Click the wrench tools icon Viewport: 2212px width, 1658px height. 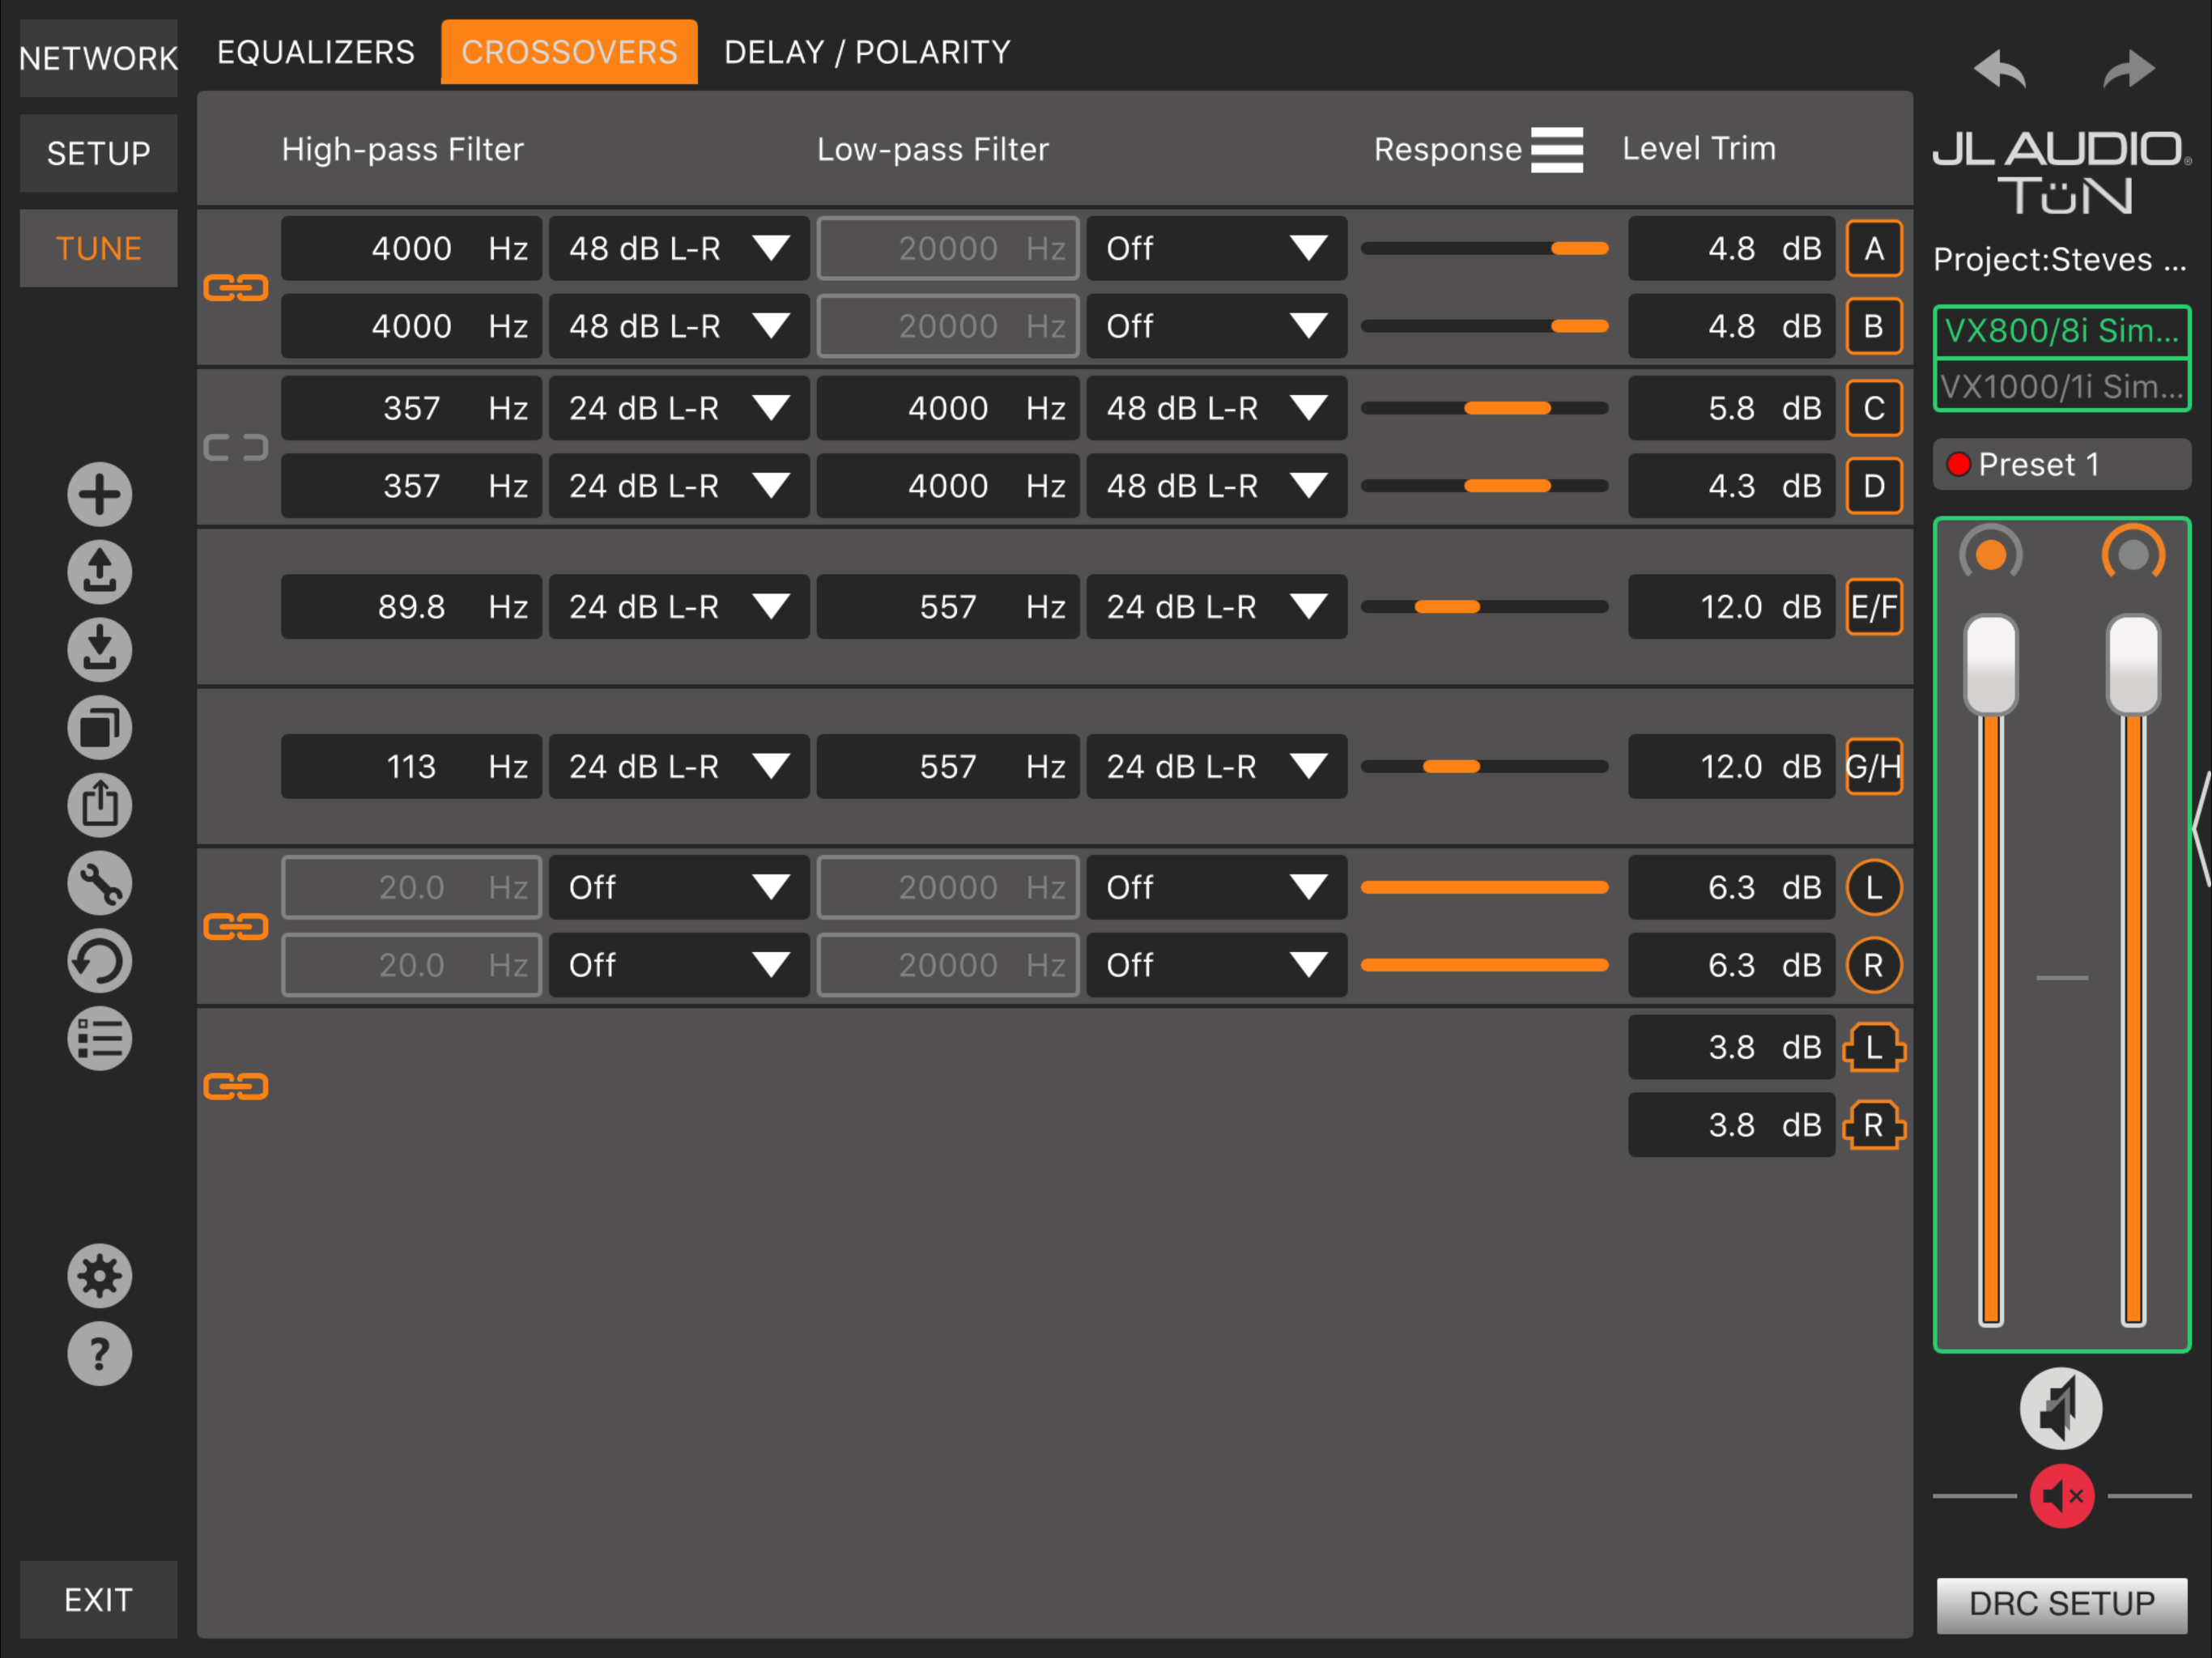pos(99,884)
